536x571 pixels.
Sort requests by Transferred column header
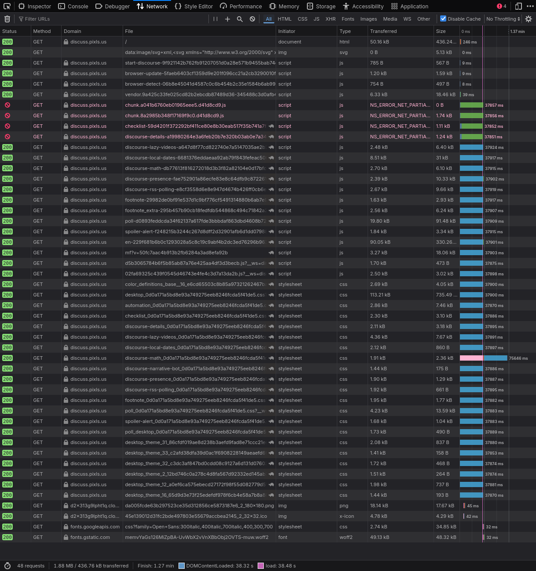point(383,31)
